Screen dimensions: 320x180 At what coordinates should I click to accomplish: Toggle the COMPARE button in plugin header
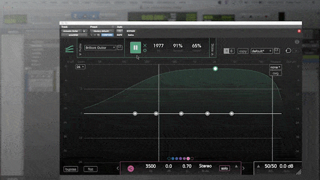pos(107,35)
